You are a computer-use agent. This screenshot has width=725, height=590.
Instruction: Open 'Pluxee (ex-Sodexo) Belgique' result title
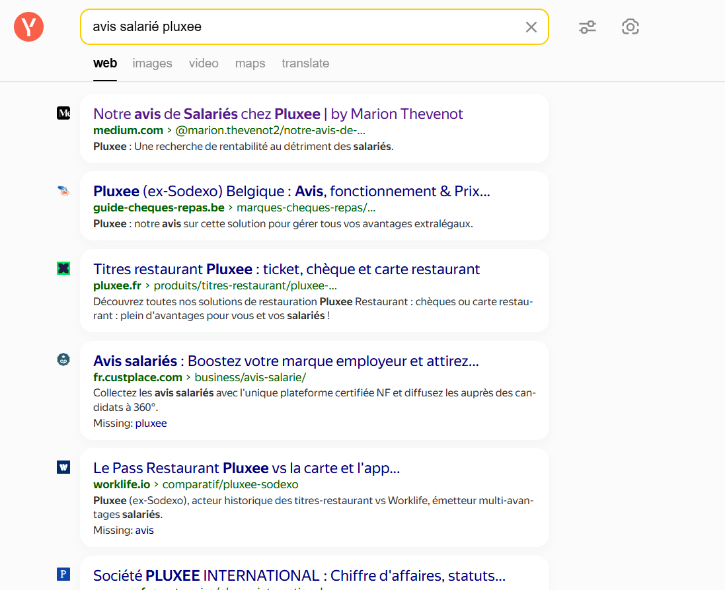(291, 191)
